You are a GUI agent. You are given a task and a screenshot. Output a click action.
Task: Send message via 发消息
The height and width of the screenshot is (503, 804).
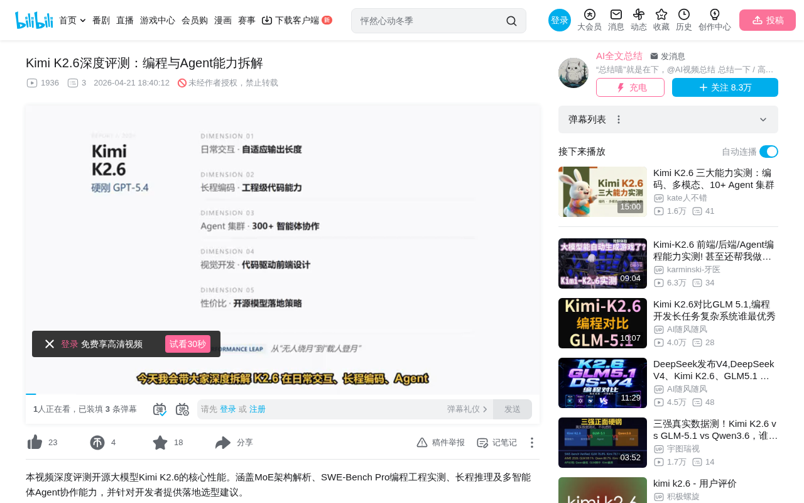[x=668, y=56]
